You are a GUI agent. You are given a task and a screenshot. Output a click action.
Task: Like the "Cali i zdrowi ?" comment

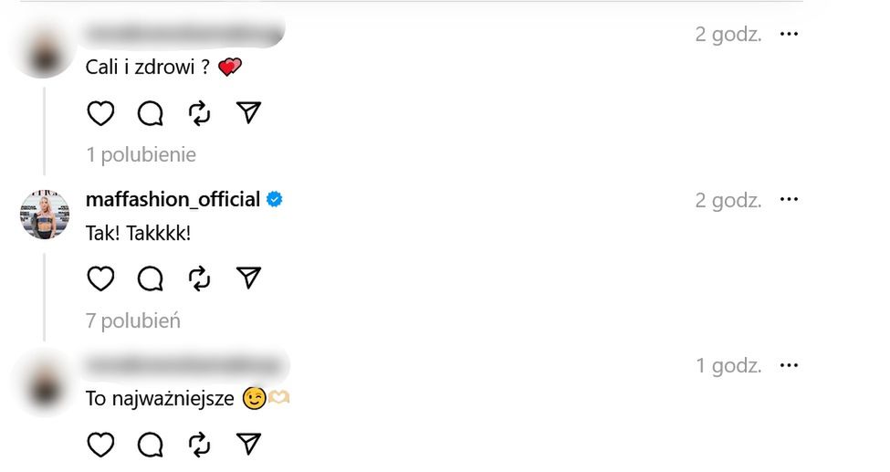pos(100,113)
